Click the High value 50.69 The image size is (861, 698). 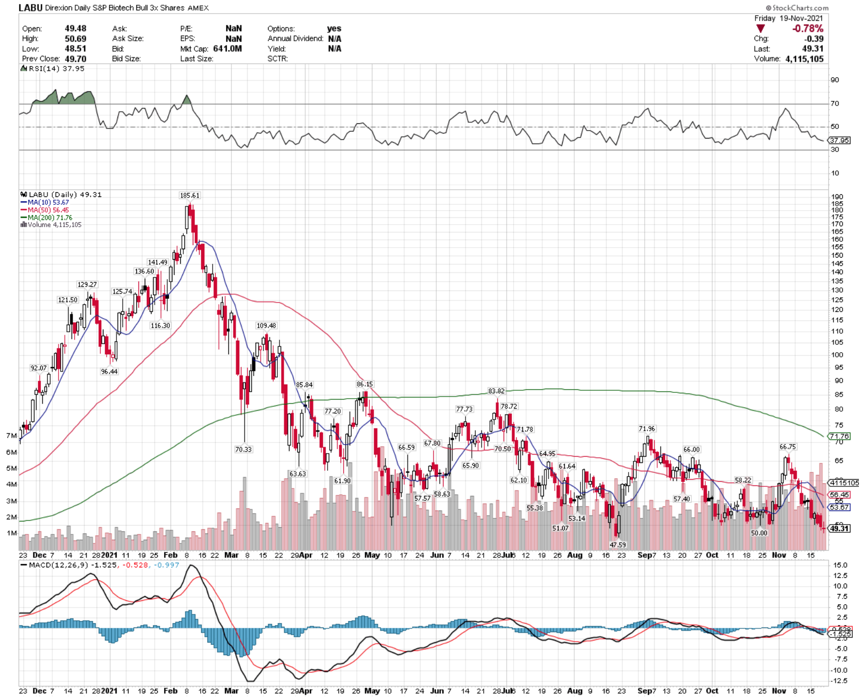pyautogui.click(x=76, y=39)
